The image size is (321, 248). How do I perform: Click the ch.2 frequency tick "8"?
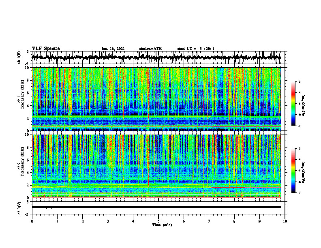(x=28, y=148)
